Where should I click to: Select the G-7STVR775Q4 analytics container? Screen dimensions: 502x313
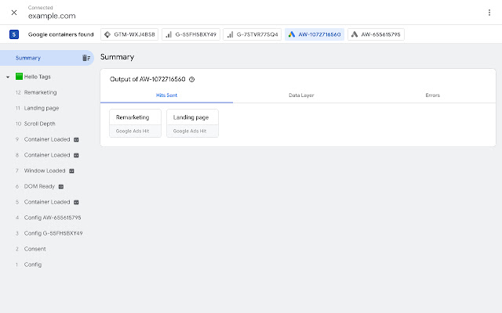pos(251,34)
